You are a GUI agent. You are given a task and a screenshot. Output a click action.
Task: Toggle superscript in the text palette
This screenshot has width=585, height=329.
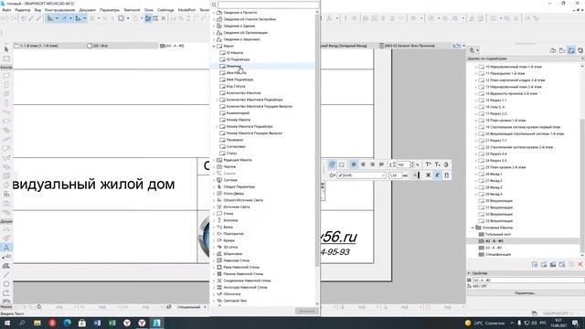point(428,164)
